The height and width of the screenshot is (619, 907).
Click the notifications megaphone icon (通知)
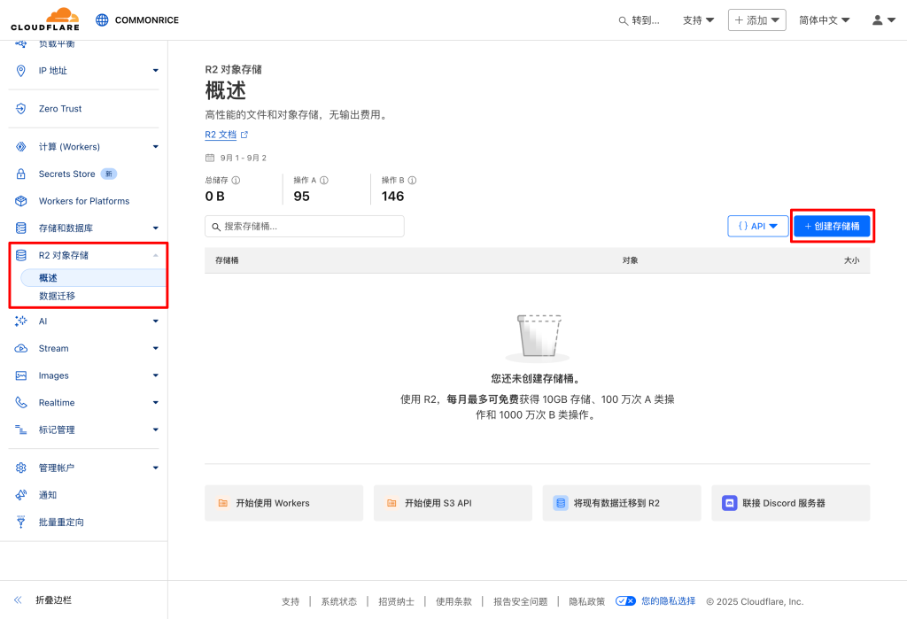tap(21, 495)
